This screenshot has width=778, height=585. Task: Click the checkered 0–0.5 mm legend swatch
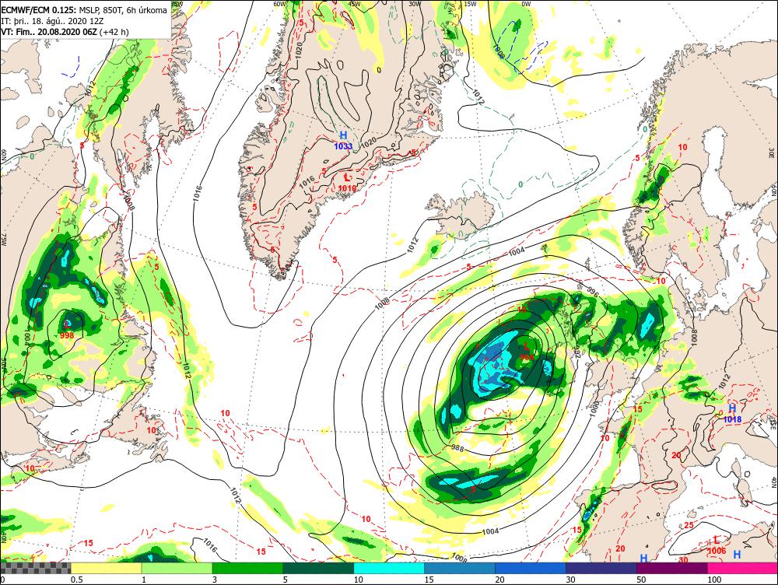(x=36, y=568)
